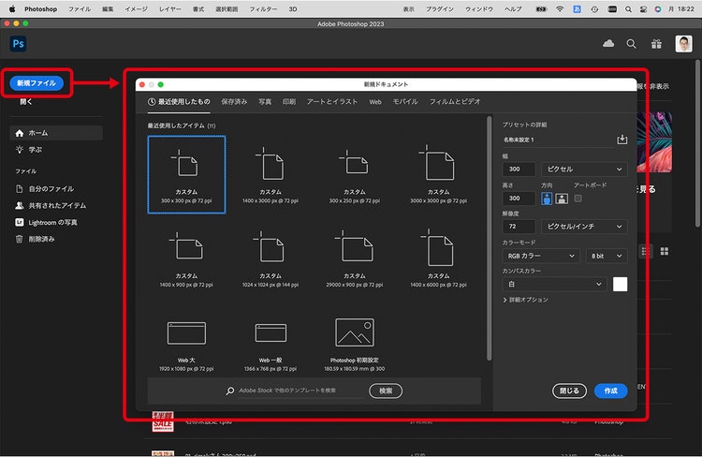Switch to the アートとイラスト tab
This screenshot has width=702, height=457.
(332, 102)
